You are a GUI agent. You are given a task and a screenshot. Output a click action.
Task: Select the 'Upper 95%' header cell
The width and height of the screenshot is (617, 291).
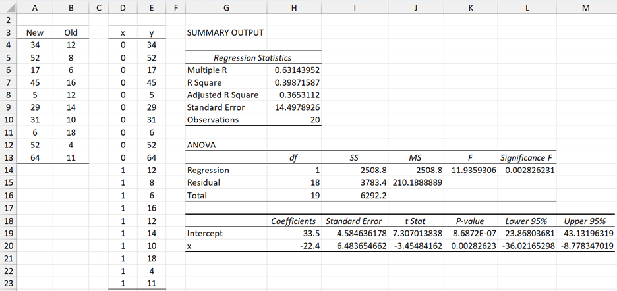[586, 221]
